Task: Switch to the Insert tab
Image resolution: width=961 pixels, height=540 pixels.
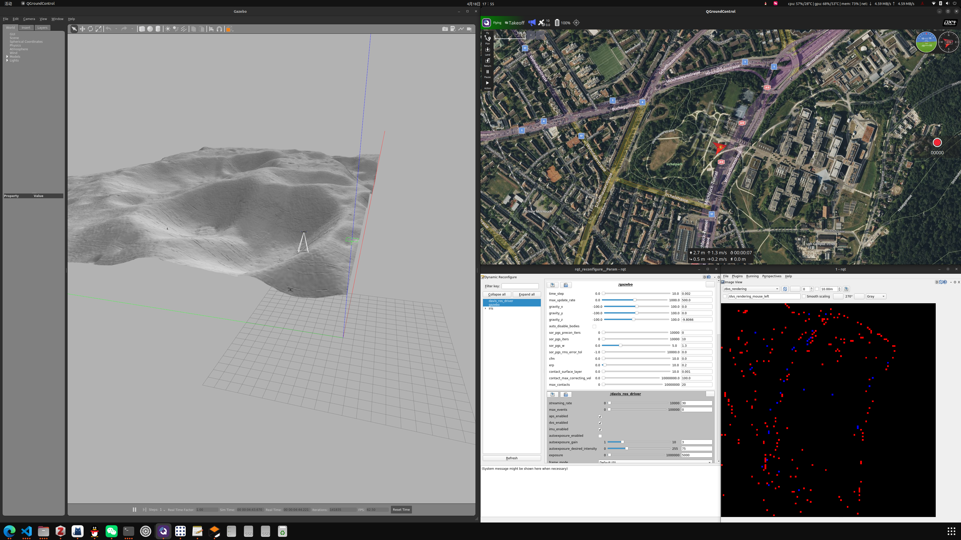Action: [26, 27]
